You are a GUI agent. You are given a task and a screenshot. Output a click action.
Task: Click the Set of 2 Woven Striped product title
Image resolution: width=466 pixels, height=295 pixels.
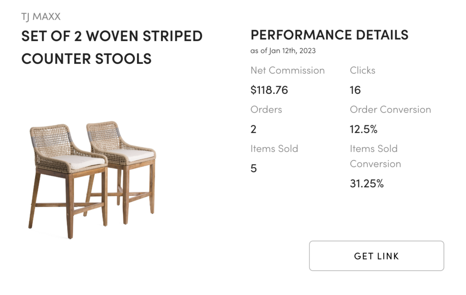point(112,47)
